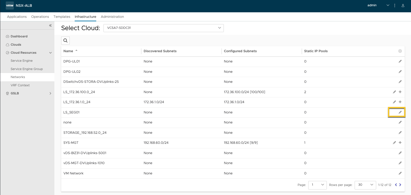Expand SYS-MGT row with plus icon
This screenshot has height=195, width=411.
tap(400, 143)
